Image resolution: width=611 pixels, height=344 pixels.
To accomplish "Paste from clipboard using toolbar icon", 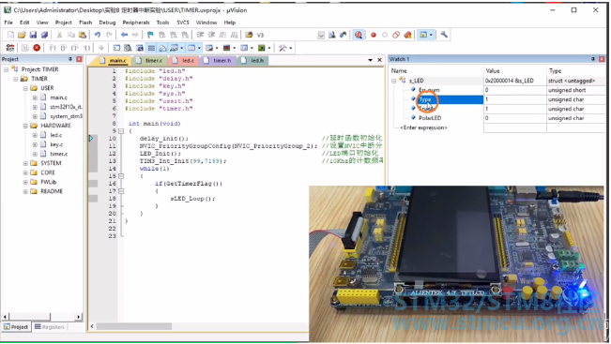I will pyautogui.click(x=83, y=35).
